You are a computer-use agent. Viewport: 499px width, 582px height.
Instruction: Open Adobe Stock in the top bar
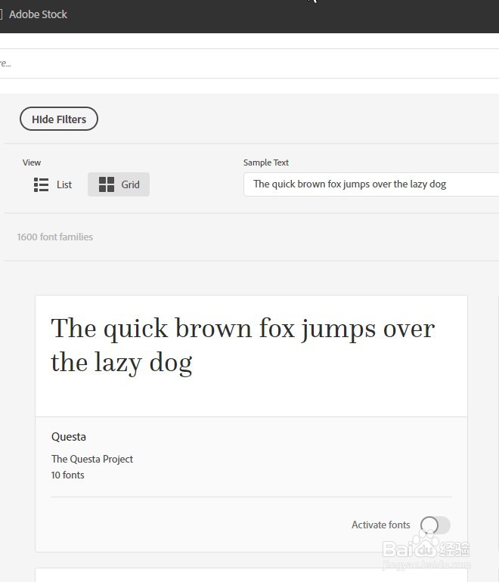click(x=38, y=14)
